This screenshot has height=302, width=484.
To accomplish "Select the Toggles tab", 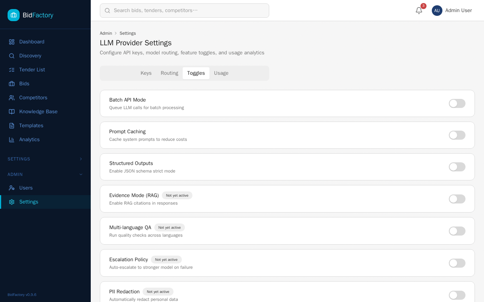I will (x=196, y=73).
